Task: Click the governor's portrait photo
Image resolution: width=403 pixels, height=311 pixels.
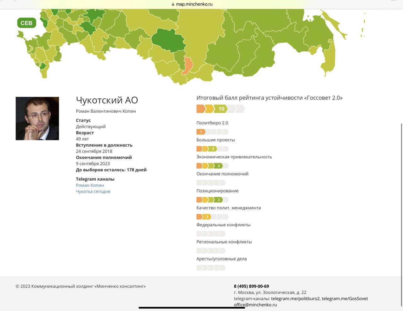Action: point(37,118)
